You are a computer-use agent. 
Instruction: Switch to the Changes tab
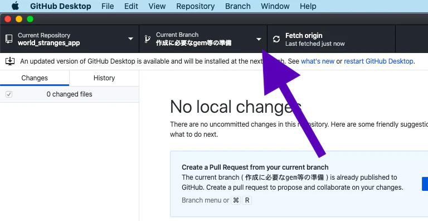(35, 78)
